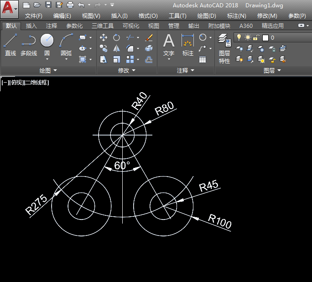Click the Move tool in 修改 panel
312x282 pixels.
(104, 37)
